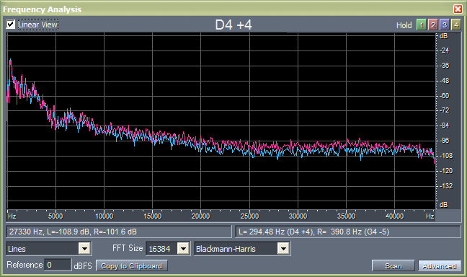Click the D4 +4 note readout

pyautogui.click(x=233, y=25)
